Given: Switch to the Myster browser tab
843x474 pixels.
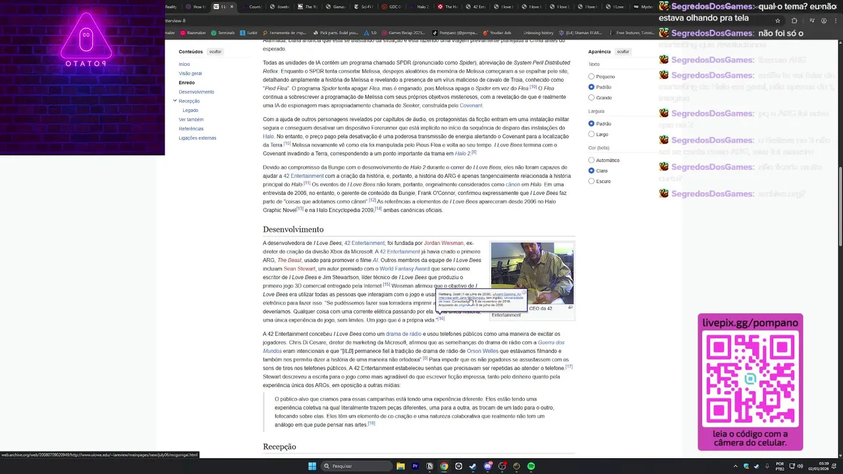Looking at the screenshot, I should [645, 7].
